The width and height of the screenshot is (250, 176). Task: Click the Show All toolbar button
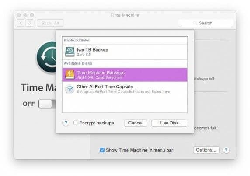coord(50,23)
